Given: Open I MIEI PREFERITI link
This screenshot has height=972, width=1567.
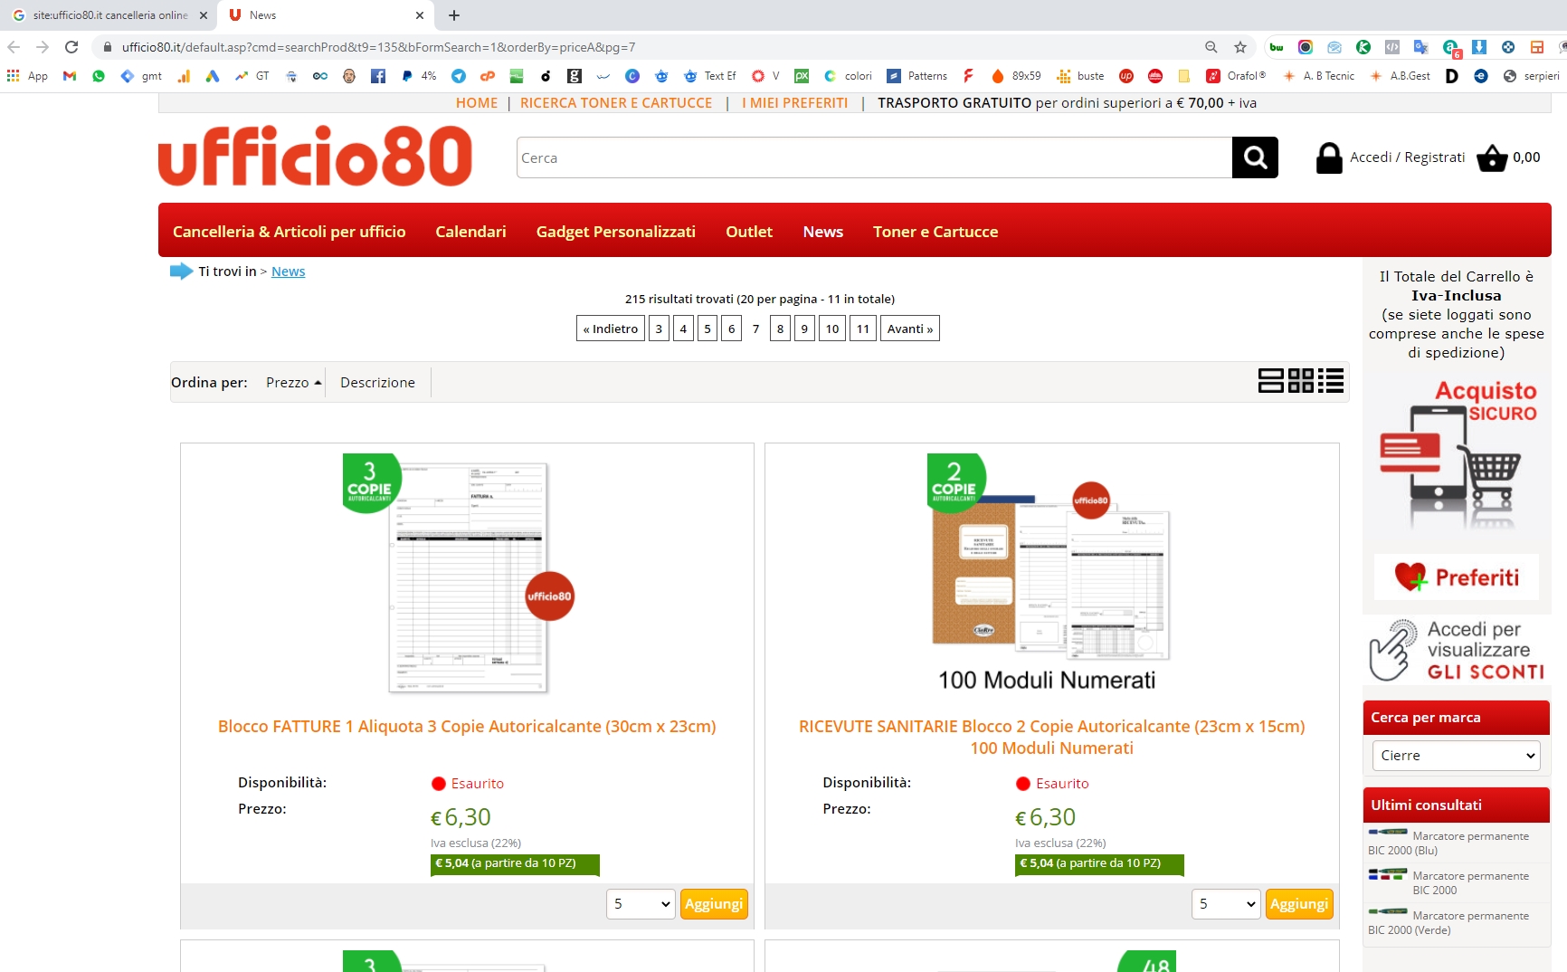Looking at the screenshot, I should click(795, 103).
